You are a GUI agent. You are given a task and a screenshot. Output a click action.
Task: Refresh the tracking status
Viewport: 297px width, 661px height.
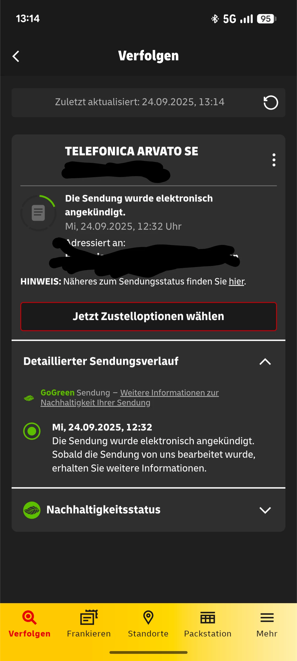[x=271, y=102]
